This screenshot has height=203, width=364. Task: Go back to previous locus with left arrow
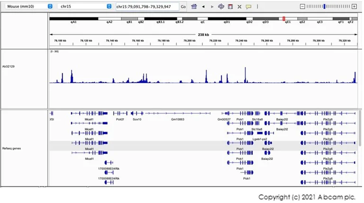pos(203,7)
